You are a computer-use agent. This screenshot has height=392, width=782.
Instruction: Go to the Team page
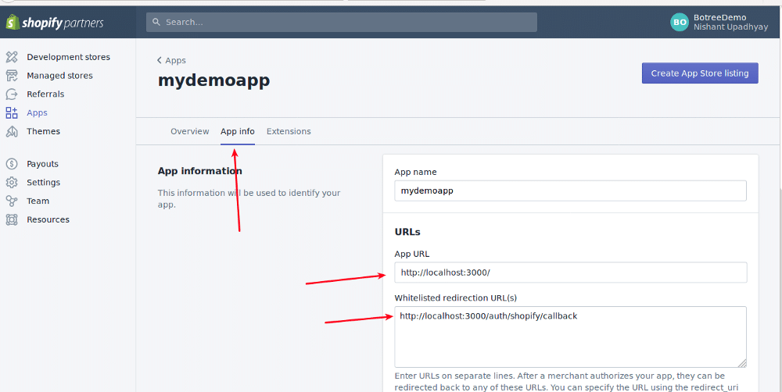[38, 201]
